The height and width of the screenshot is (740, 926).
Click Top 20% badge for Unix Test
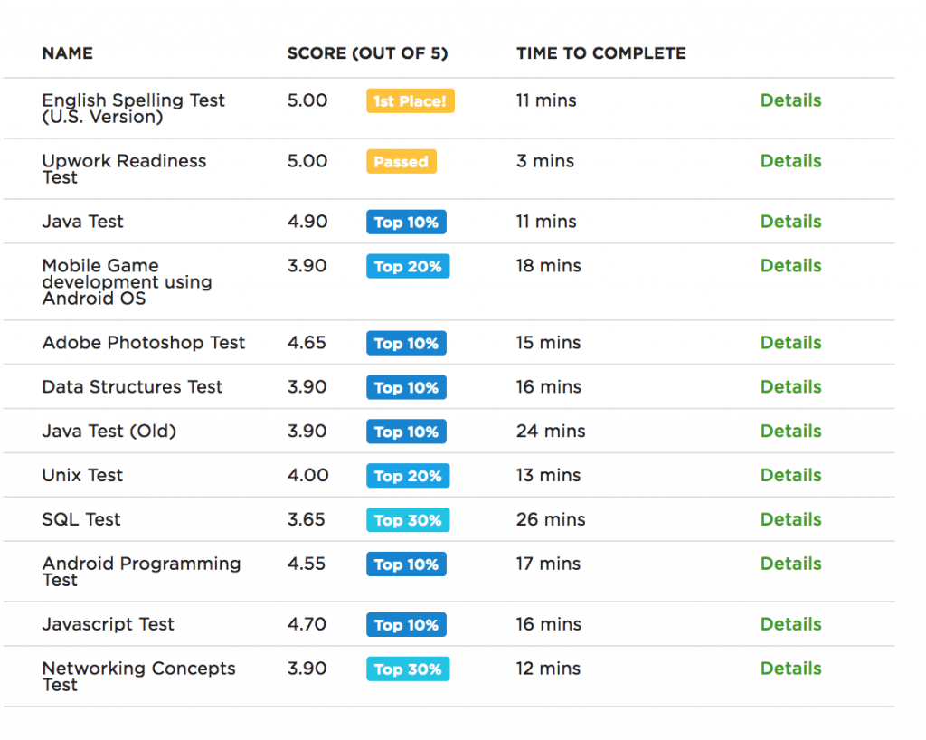407,477
